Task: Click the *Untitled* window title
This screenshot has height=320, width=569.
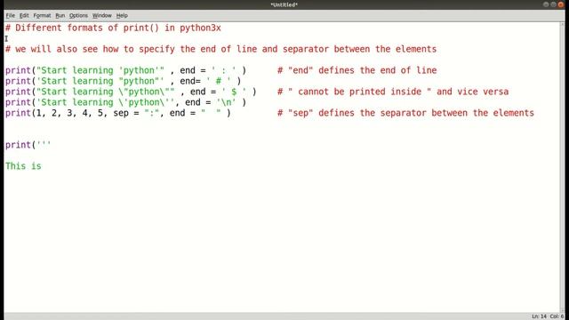Action: [284, 4]
